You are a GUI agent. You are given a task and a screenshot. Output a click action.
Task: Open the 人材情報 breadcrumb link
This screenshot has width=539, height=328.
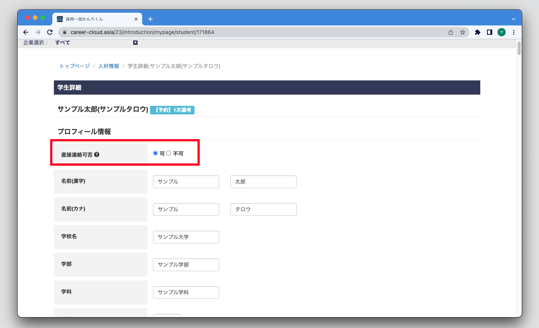click(x=108, y=66)
